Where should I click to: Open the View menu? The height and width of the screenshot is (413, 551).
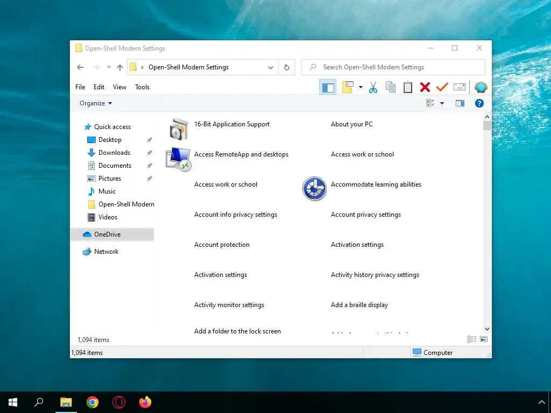(119, 87)
